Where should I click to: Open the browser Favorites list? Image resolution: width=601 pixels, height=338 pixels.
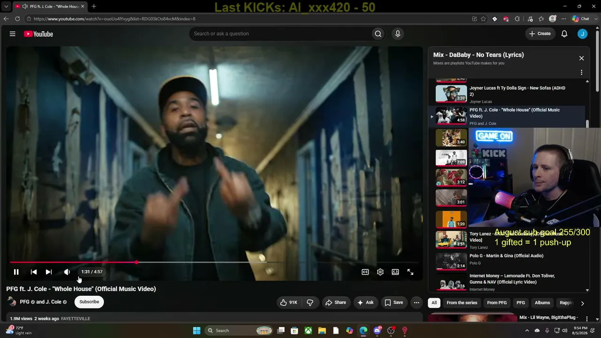pyautogui.click(x=541, y=19)
